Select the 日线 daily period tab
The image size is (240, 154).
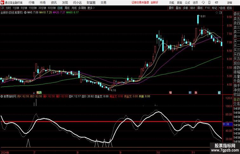tap(60, 8)
